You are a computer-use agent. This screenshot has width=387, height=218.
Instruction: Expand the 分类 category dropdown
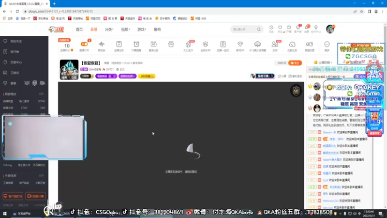pyautogui.click(x=109, y=29)
